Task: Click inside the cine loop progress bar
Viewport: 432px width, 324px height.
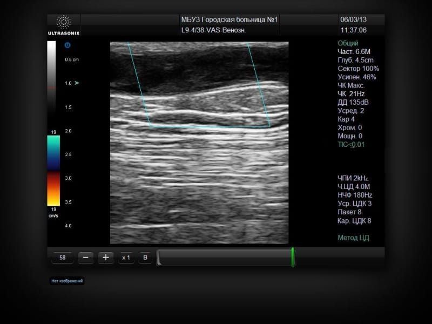Action: click(x=225, y=258)
